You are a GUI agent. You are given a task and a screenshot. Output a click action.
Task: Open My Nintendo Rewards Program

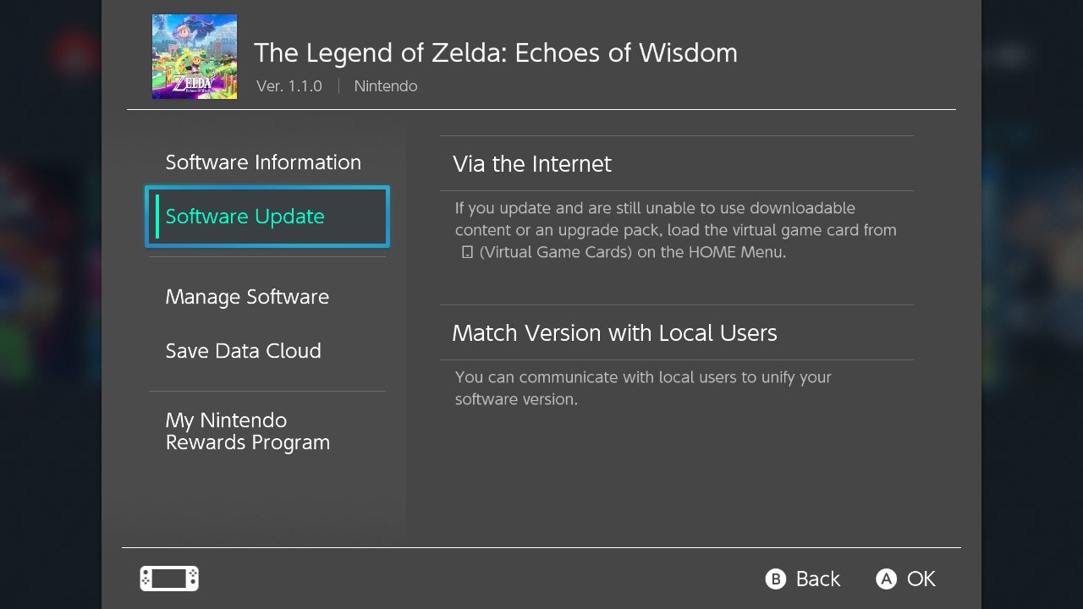click(248, 431)
